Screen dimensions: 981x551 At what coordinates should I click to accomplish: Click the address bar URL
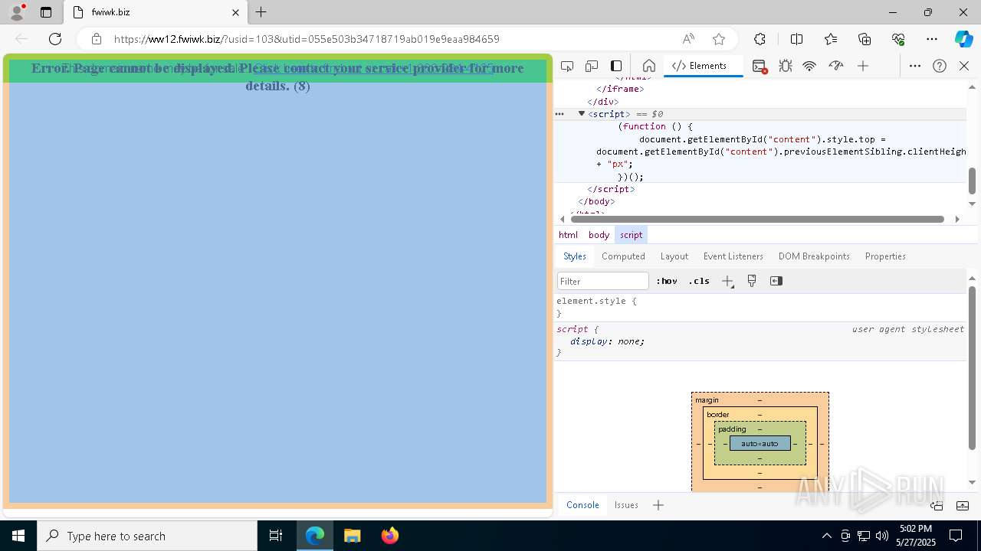pyautogui.click(x=307, y=39)
